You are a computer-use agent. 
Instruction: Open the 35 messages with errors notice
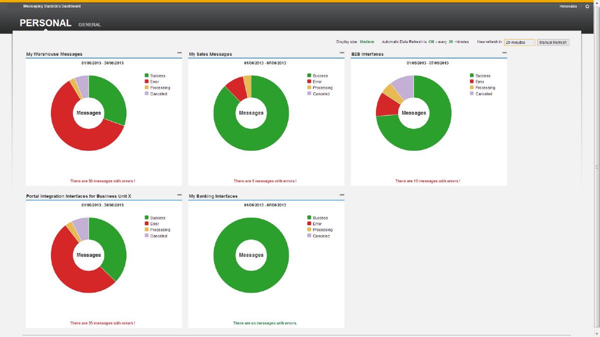102,323
